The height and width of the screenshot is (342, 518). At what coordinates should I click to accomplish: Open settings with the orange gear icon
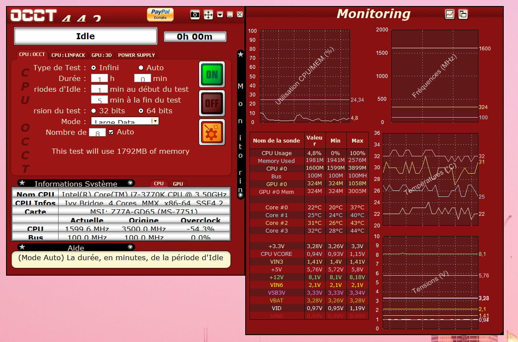coord(212,132)
